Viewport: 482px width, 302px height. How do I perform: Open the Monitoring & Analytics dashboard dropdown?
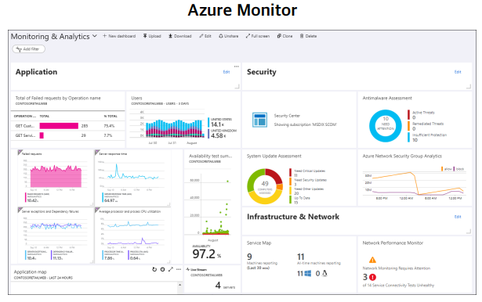95,36
